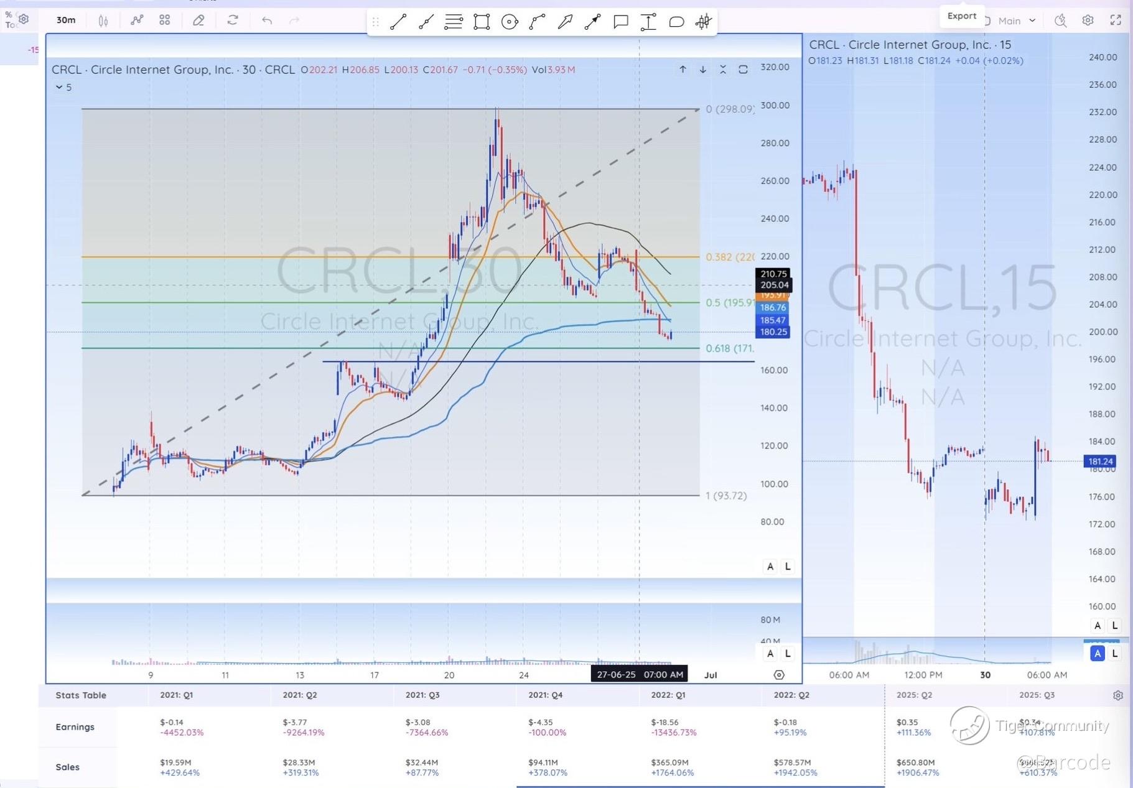Open time axis settings hexagon icon

[x=779, y=675]
